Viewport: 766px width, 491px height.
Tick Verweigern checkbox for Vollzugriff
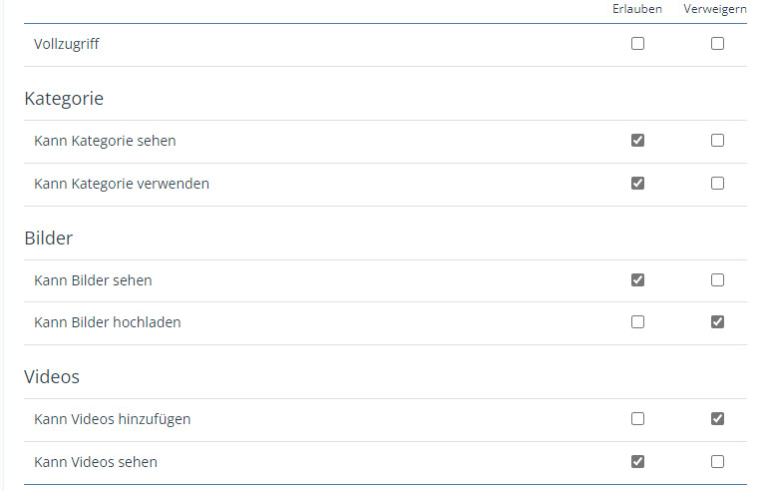pyautogui.click(x=717, y=44)
